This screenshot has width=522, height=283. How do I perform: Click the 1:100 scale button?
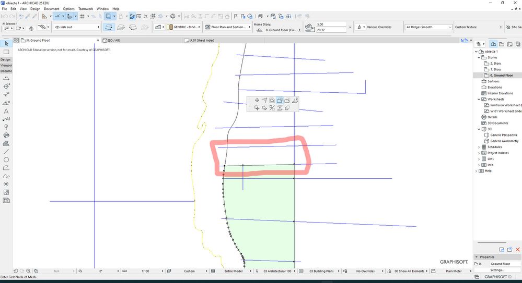(145, 271)
